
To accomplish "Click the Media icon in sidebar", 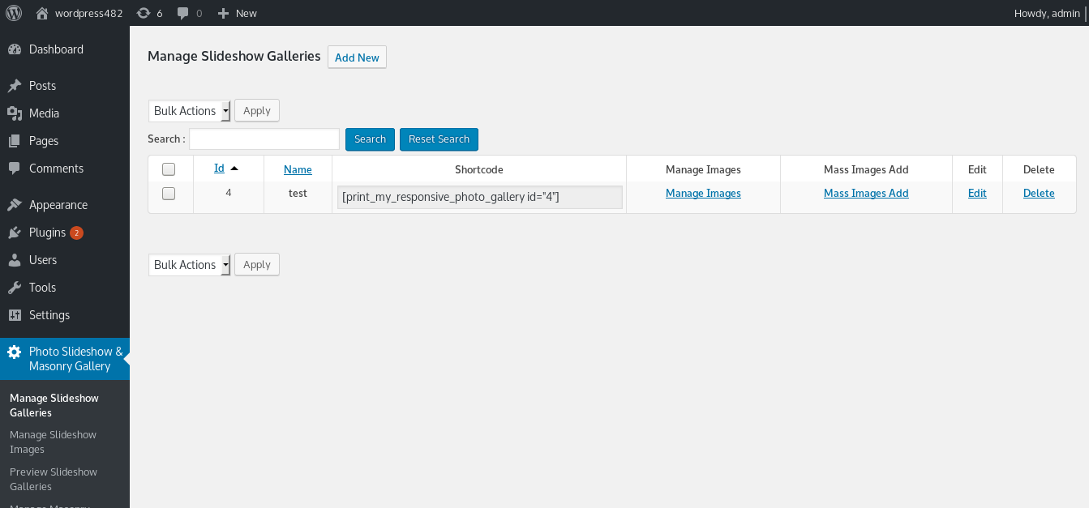I will point(15,113).
